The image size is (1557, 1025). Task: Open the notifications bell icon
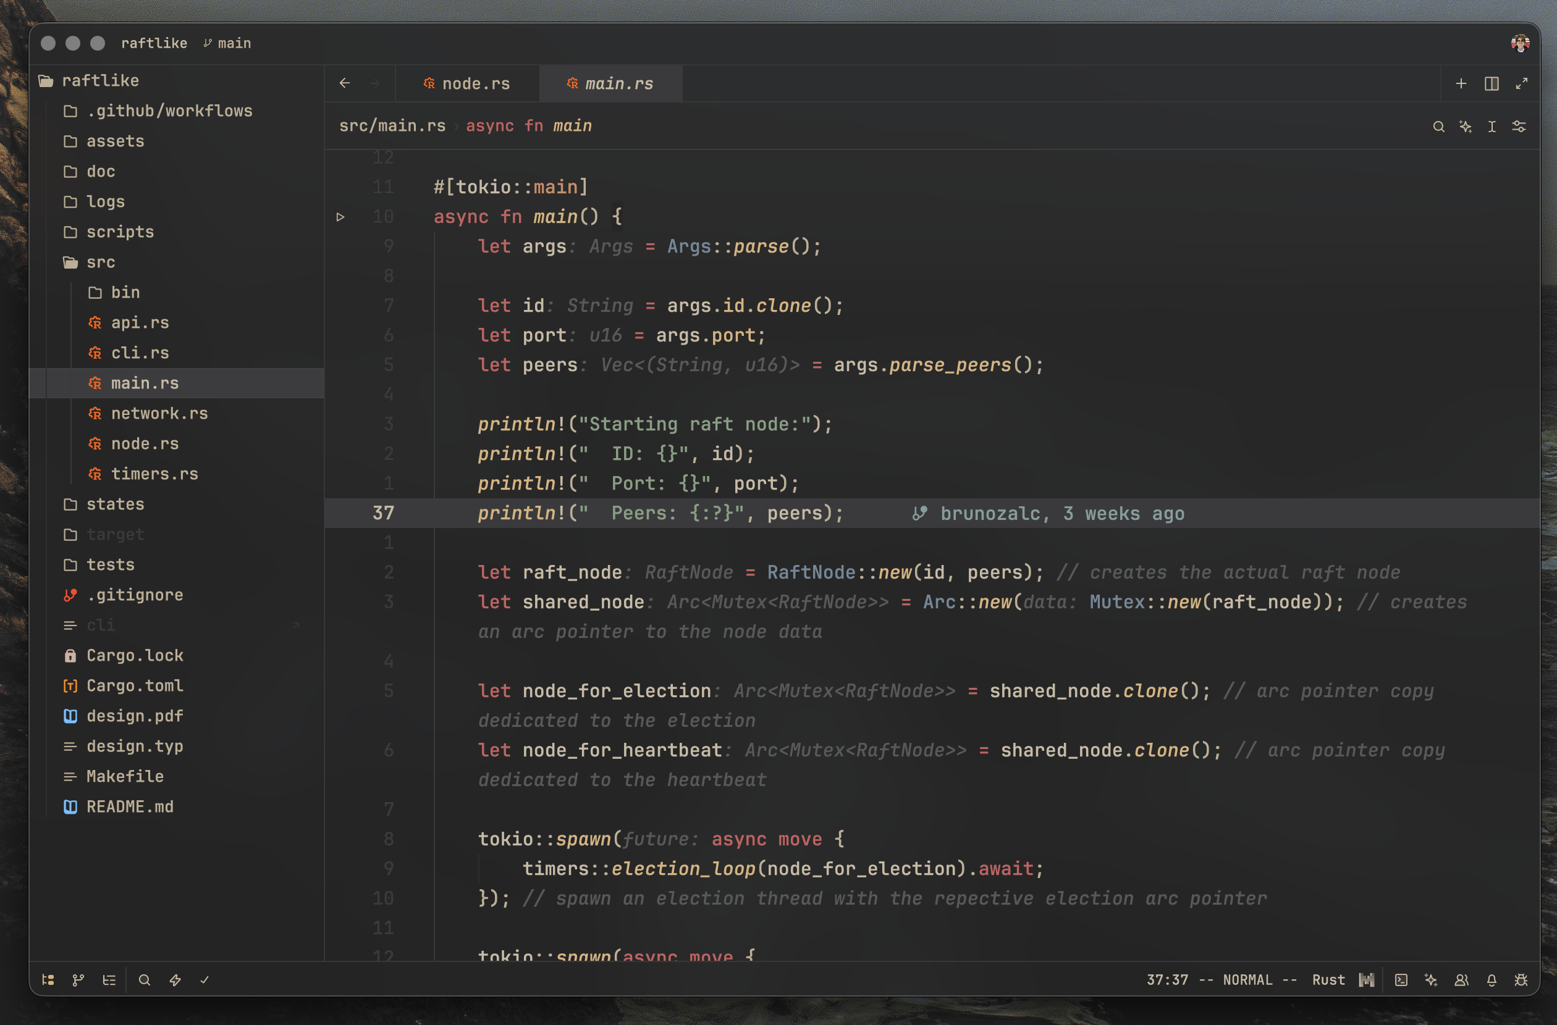point(1492,979)
